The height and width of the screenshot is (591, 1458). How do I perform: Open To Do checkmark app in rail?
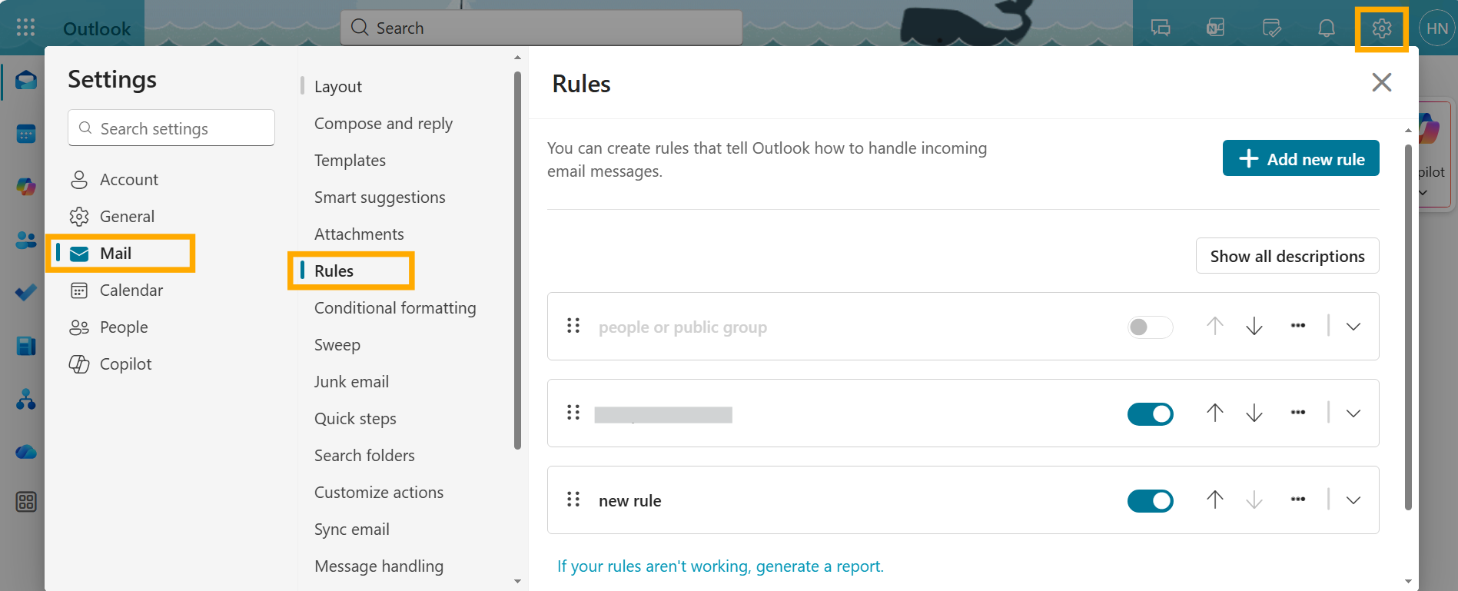click(26, 293)
